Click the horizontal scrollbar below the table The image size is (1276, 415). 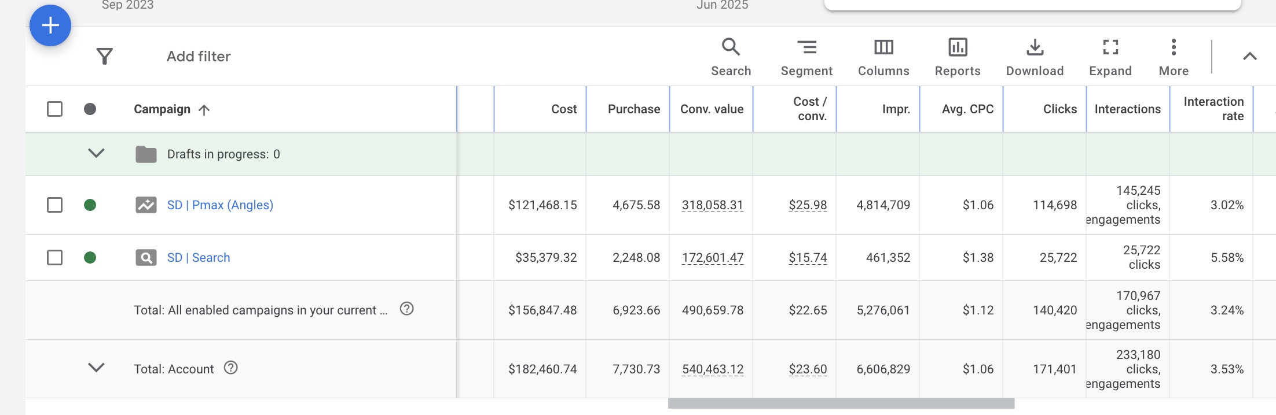click(x=841, y=403)
